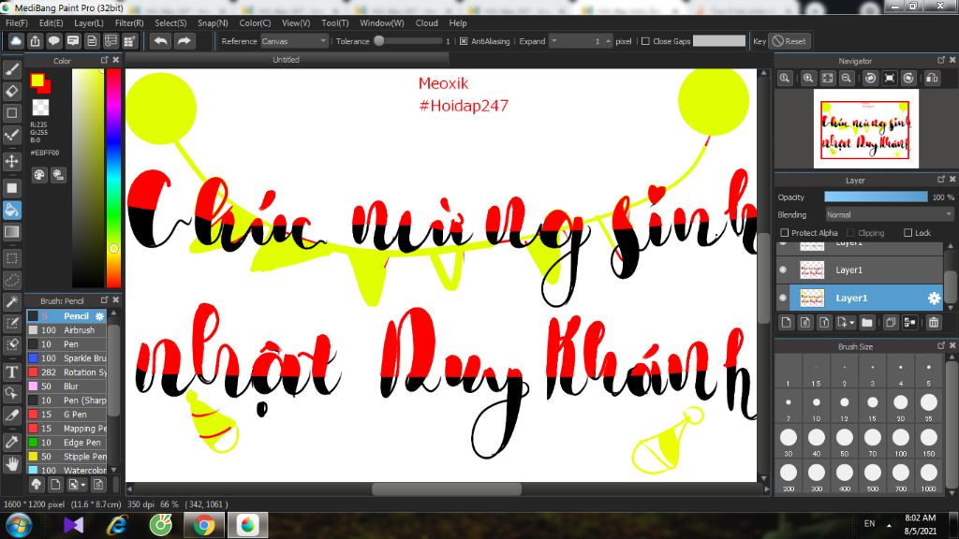This screenshot has width=959, height=539.
Task: Rotate canvas left in Navigator
Action: pos(870,79)
